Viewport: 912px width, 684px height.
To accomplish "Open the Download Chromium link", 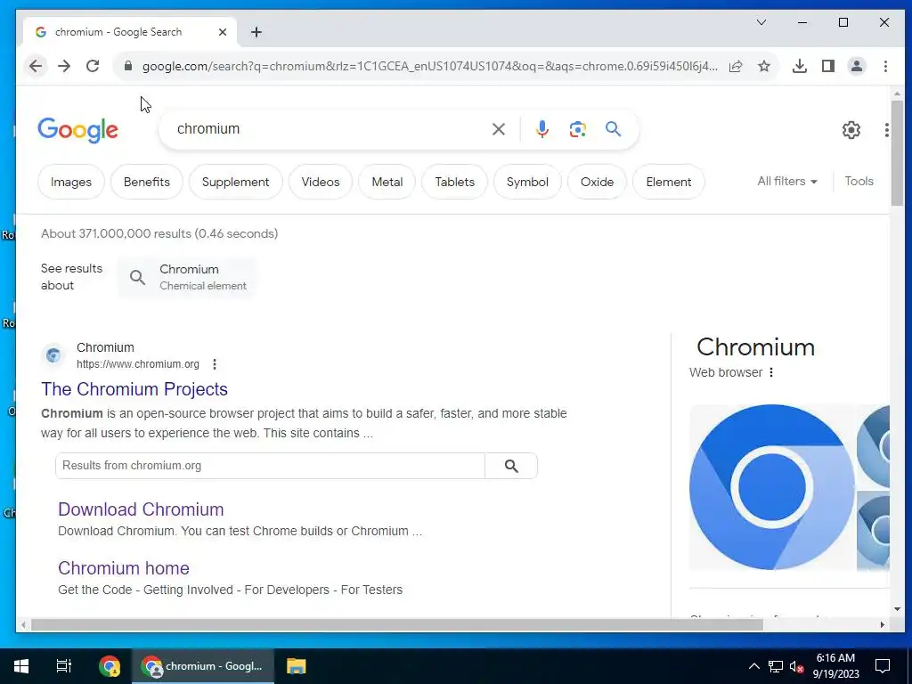I will pyautogui.click(x=141, y=509).
